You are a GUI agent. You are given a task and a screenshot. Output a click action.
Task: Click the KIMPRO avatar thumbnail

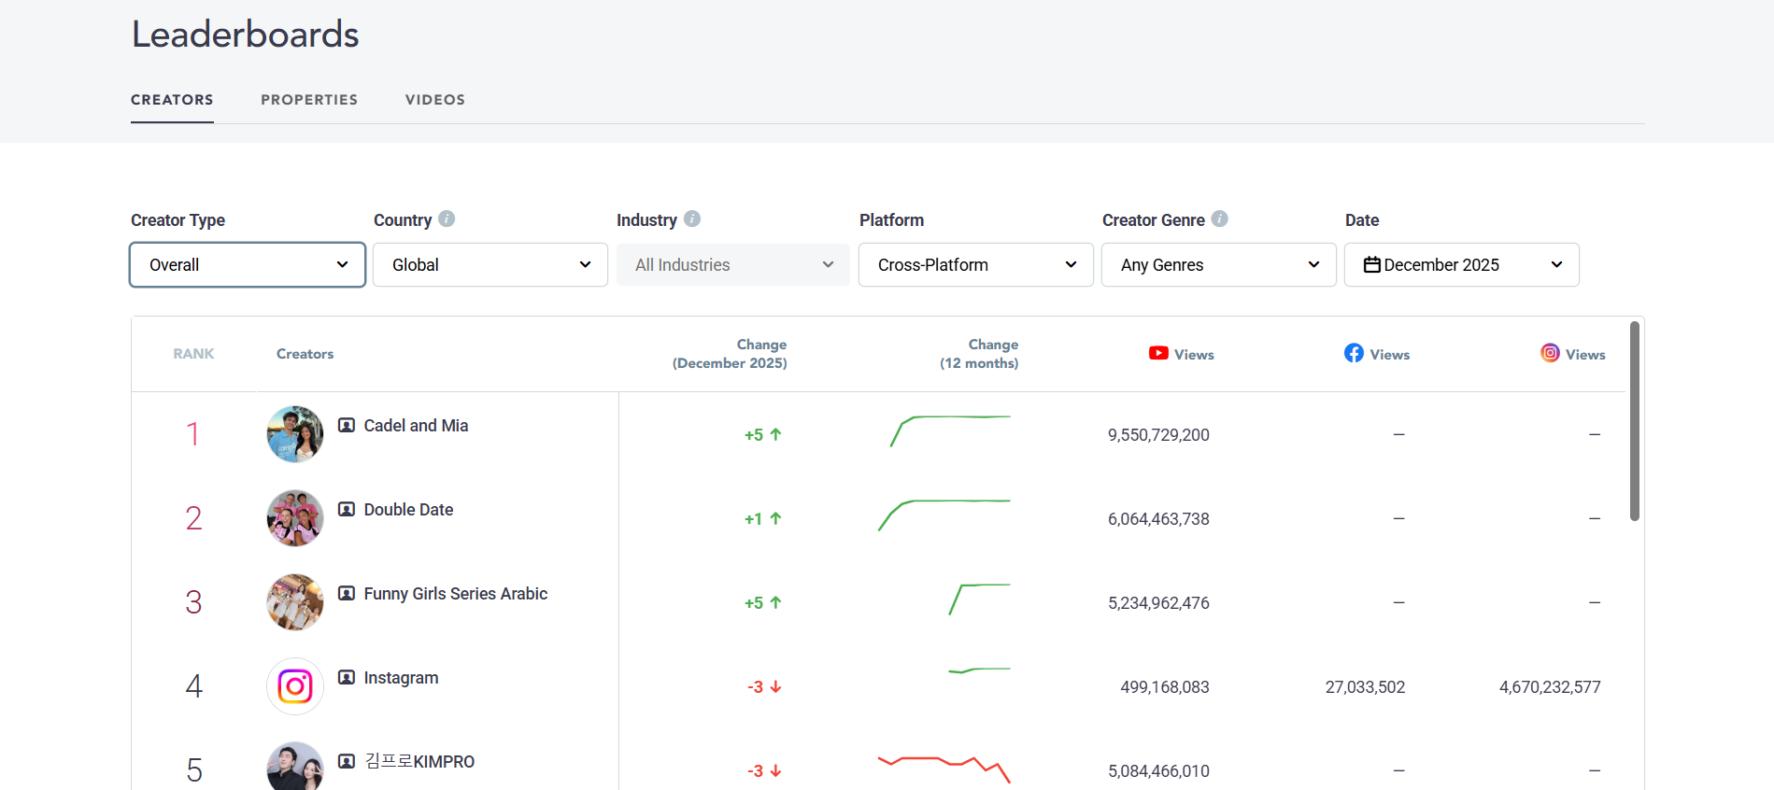pyautogui.click(x=295, y=768)
